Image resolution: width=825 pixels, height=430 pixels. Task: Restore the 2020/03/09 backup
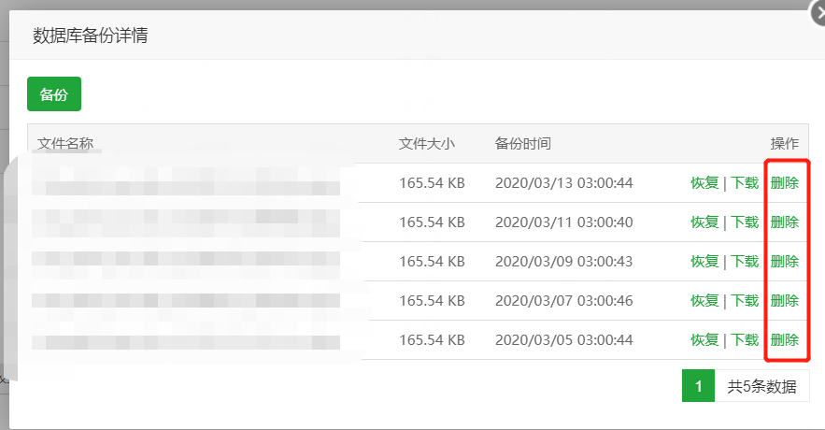[x=704, y=262]
